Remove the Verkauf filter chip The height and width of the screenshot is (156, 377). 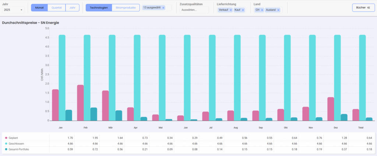tap(230, 10)
